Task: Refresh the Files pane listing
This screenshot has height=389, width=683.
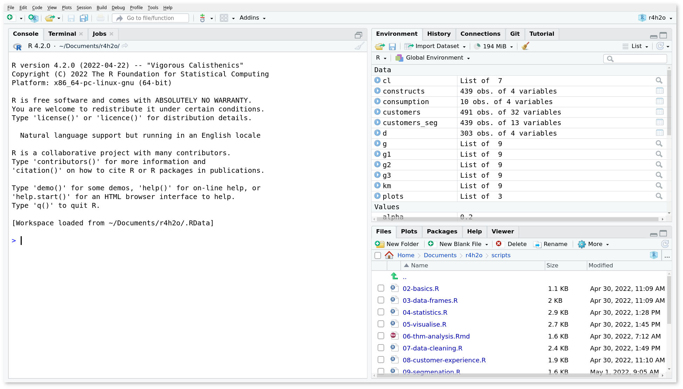Action: coord(665,244)
